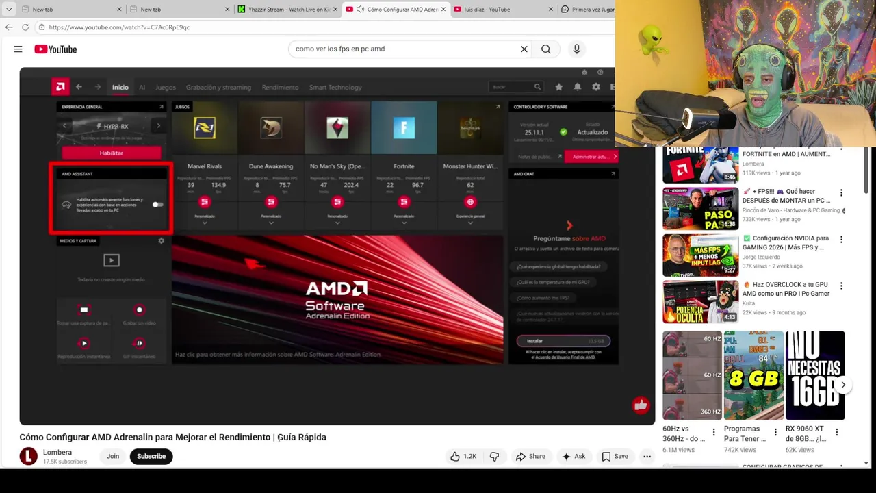This screenshot has width=876, height=493.
Task: Open options for the Configuración NVIDIA video
Action: (x=841, y=239)
